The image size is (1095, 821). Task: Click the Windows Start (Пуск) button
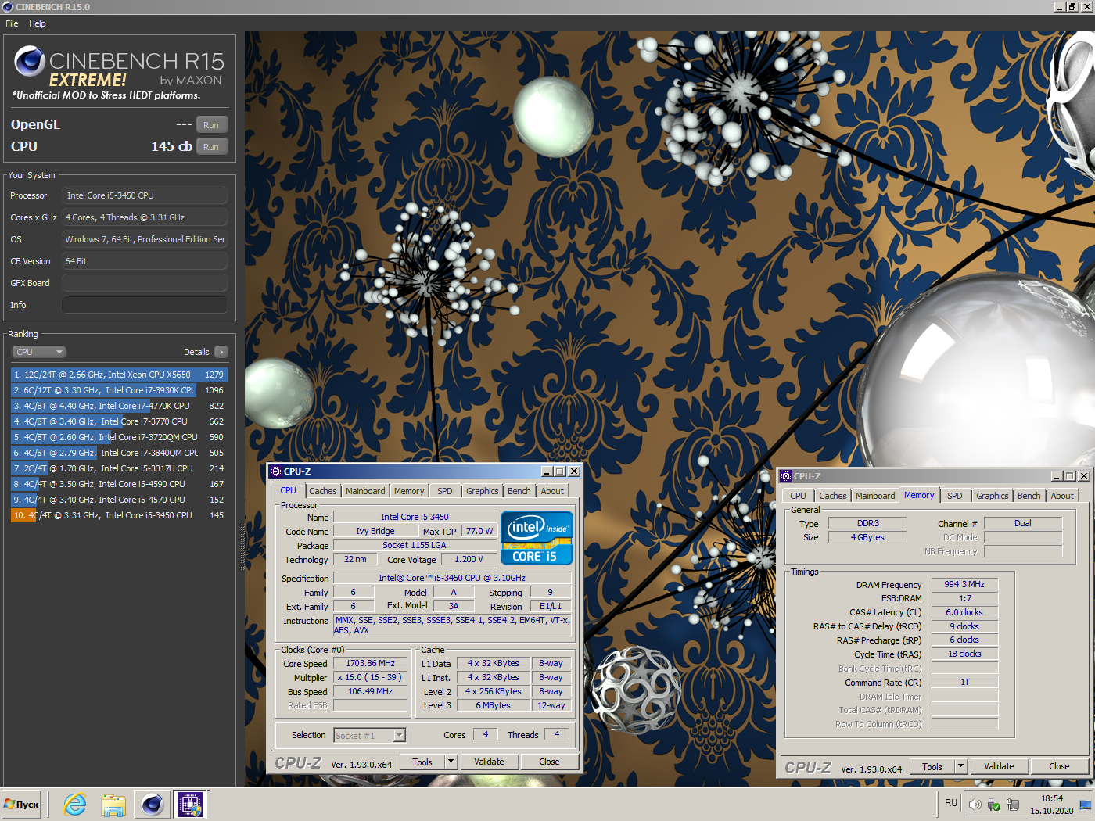pos(22,804)
